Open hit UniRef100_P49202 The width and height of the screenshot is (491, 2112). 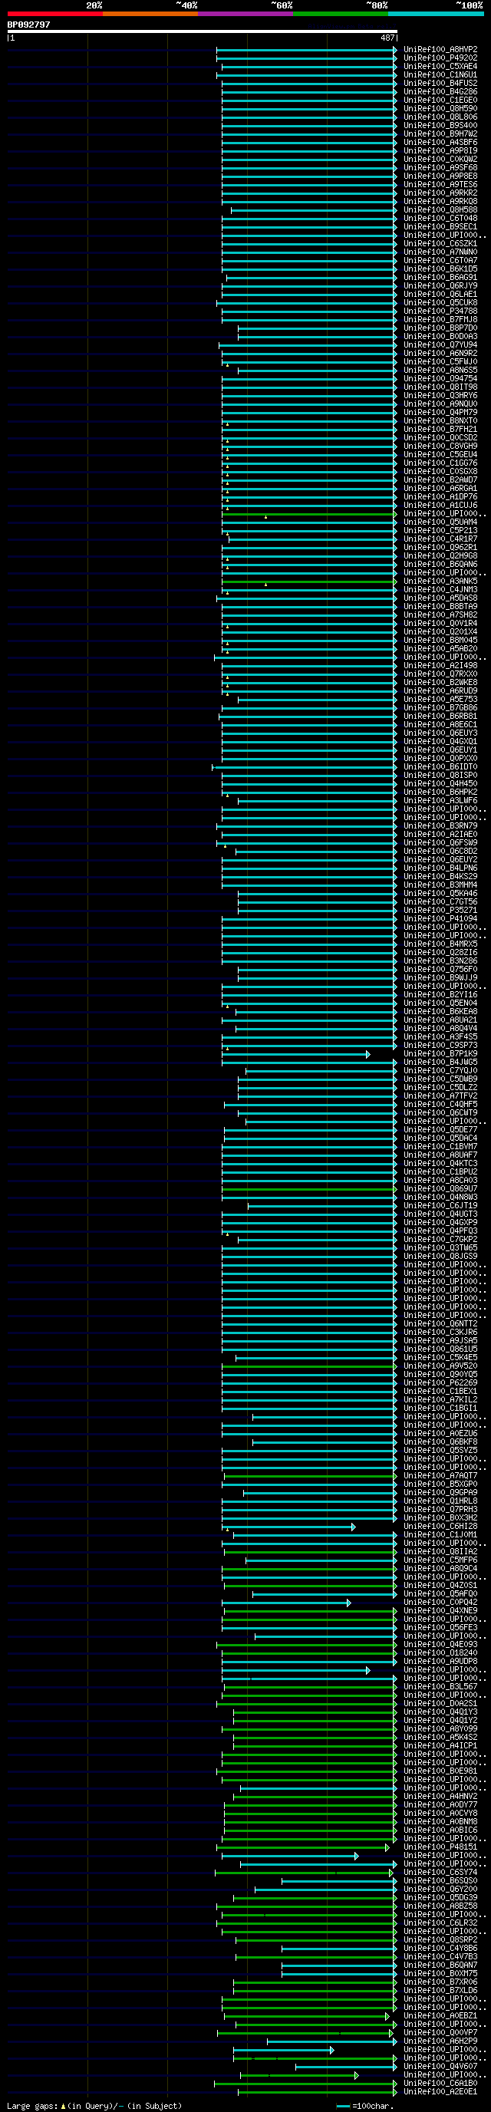tap(440, 58)
